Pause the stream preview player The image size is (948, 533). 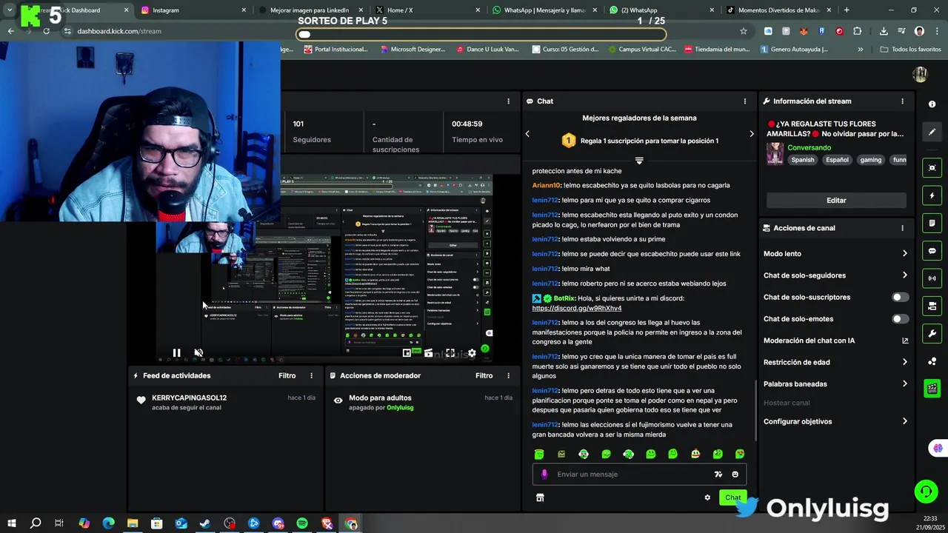[x=176, y=353]
